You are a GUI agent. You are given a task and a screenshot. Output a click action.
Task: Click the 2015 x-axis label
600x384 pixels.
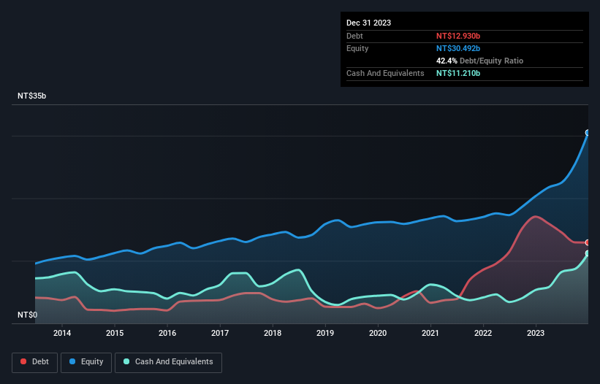(115, 333)
